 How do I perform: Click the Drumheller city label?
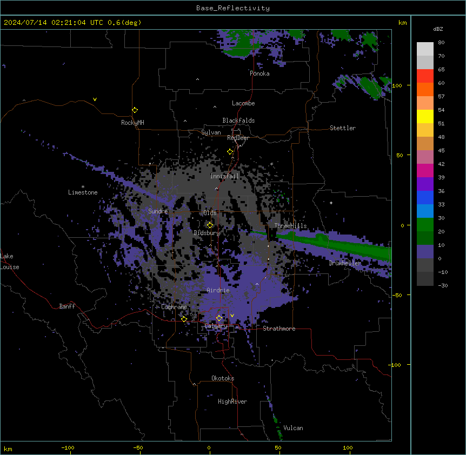pyautogui.click(x=345, y=263)
